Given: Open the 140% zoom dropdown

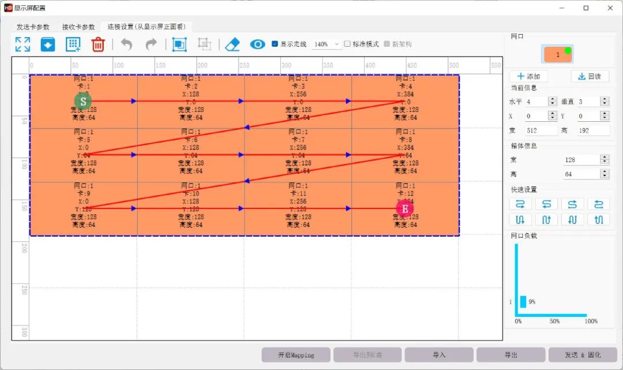Looking at the screenshot, I should pos(326,44).
